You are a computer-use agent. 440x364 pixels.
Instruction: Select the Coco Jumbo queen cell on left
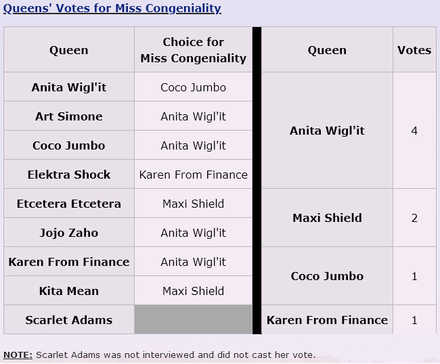tap(69, 145)
